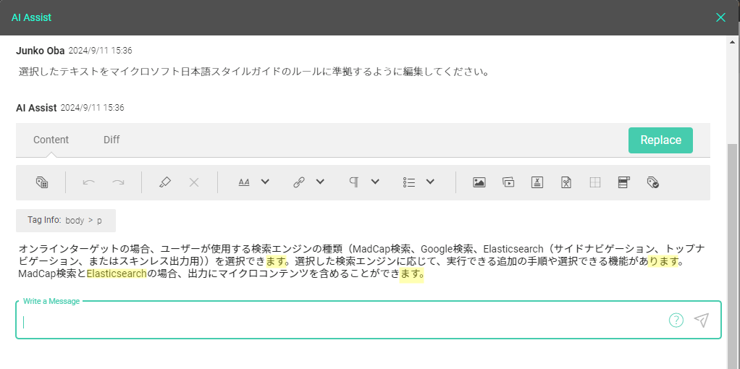Switch to the Diff tab
The height and width of the screenshot is (369, 740).
(x=112, y=140)
